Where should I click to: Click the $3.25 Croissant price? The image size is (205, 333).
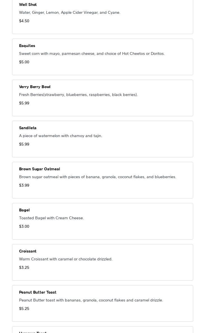click(24, 267)
